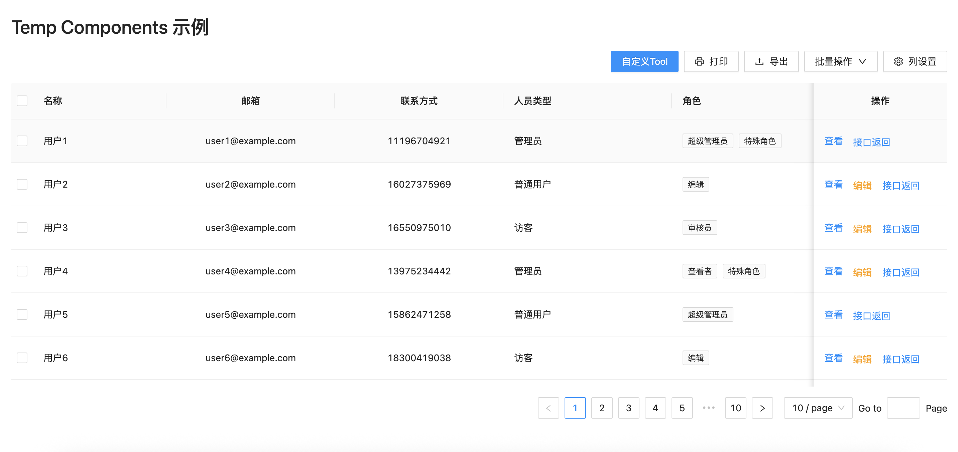Click the pagination ellipsis dots

[x=708, y=408]
